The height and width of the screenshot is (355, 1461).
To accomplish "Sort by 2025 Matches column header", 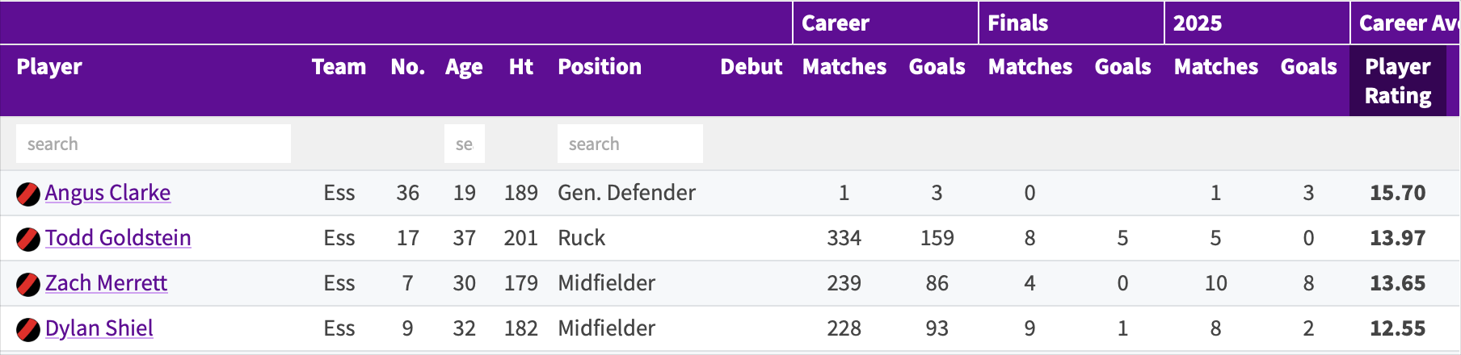I will [1216, 67].
